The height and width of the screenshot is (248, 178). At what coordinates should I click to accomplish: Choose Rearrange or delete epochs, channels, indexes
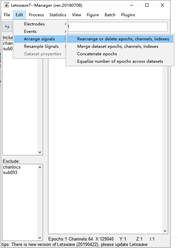[120, 39]
